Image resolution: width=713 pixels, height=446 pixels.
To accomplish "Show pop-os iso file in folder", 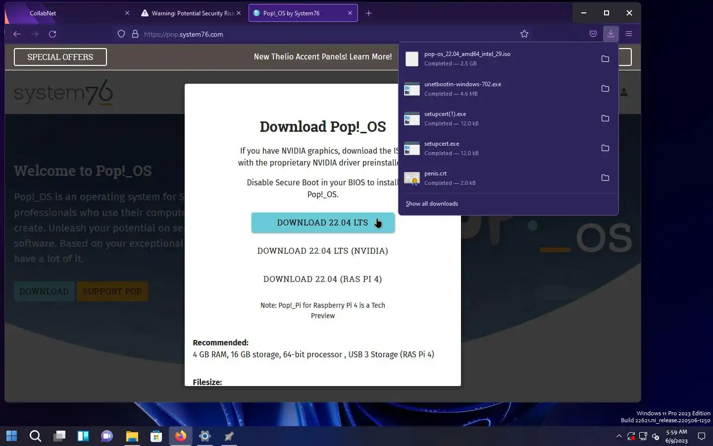I will click(605, 58).
